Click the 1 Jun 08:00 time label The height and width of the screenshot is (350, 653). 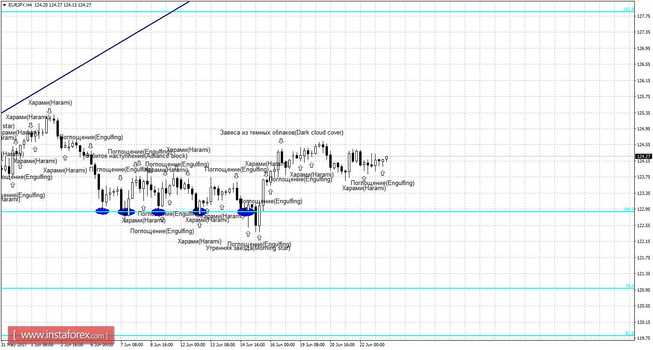point(42,345)
